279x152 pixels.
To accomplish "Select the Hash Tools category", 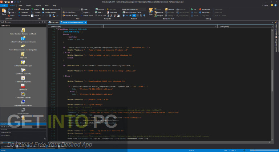I will (x=23, y=127).
